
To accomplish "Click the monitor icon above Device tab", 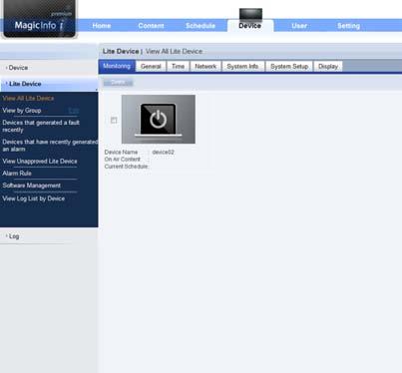I will [x=250, y=14].
